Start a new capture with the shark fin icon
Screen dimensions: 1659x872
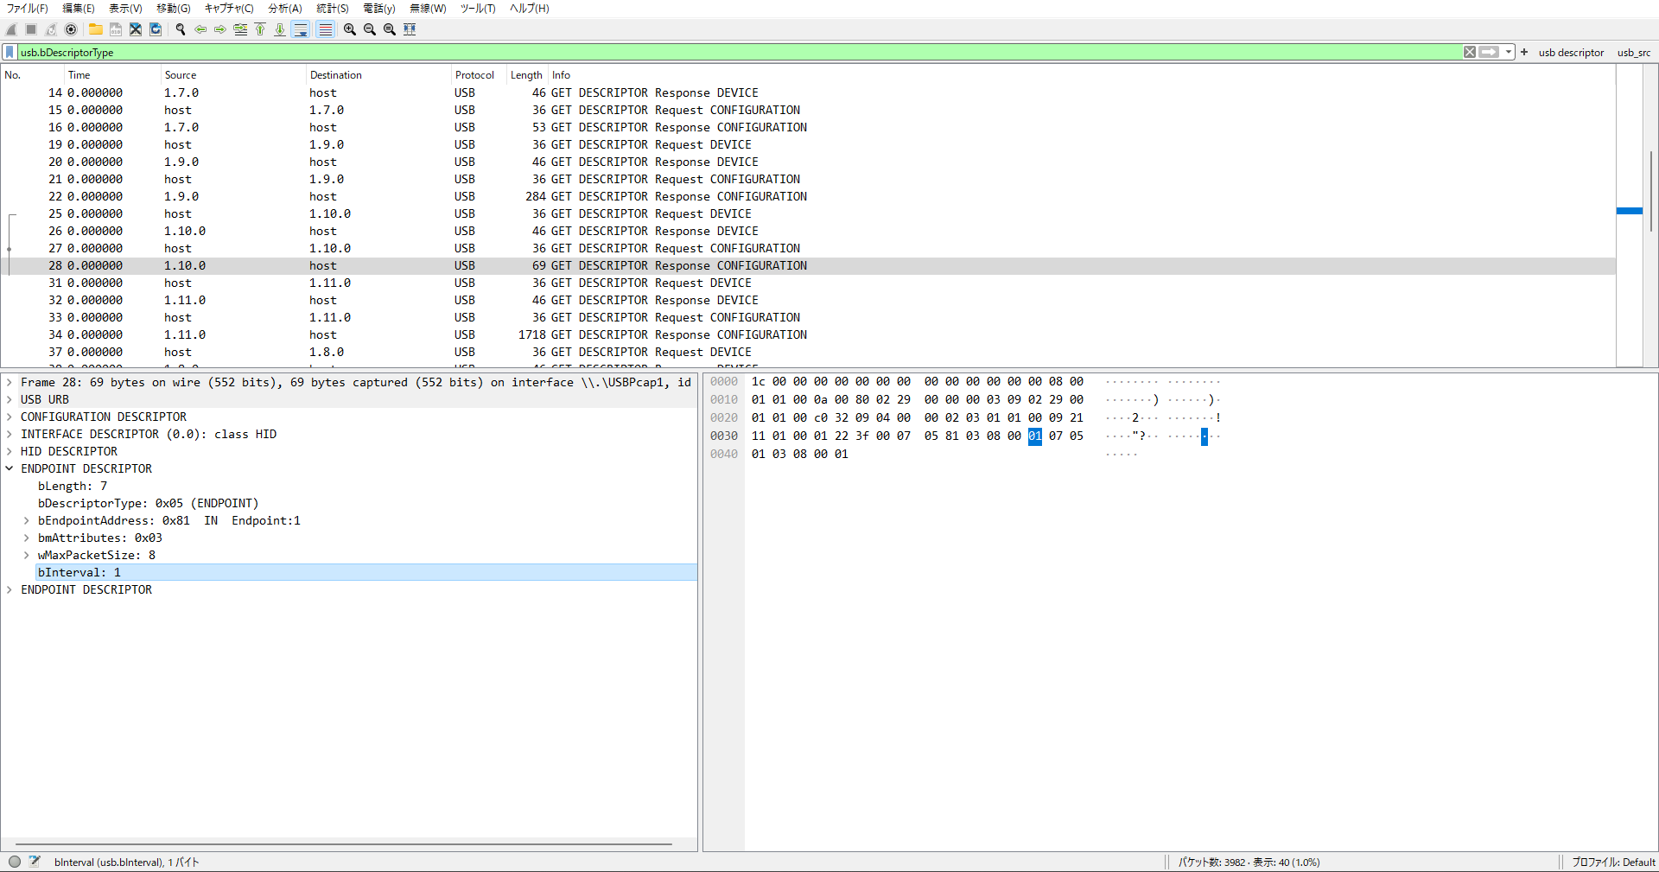click(x=11, y=29)
